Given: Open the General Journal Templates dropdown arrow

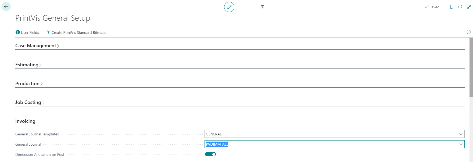Looking at the screenshot, I should click(461, 134).
